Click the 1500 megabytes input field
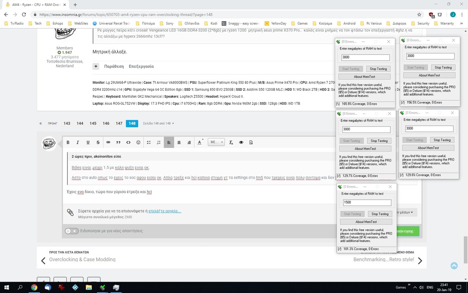The image size is (468, 293). (367, 203)
